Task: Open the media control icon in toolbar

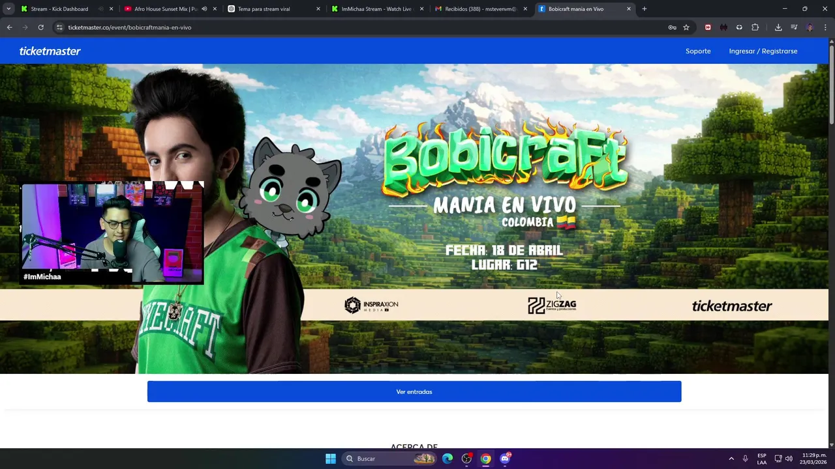Action: pos(794,27)
